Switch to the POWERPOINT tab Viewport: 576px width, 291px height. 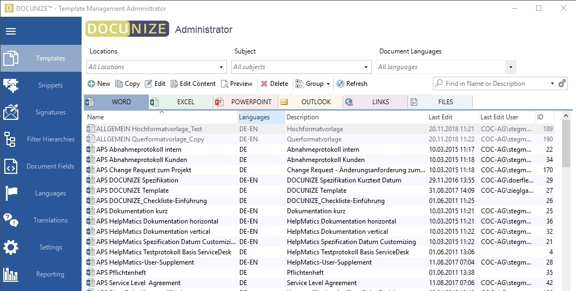tap(246, 102)
